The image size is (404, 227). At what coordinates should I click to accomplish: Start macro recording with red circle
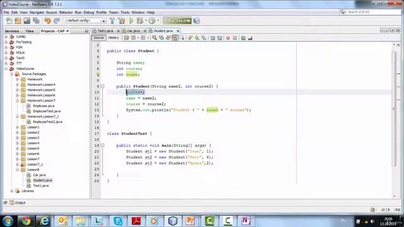pyautogui.click(x=228, y=38)
